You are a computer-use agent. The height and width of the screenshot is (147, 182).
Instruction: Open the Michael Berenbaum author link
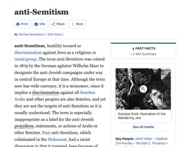pyautogui.click(x=32, y=35)
